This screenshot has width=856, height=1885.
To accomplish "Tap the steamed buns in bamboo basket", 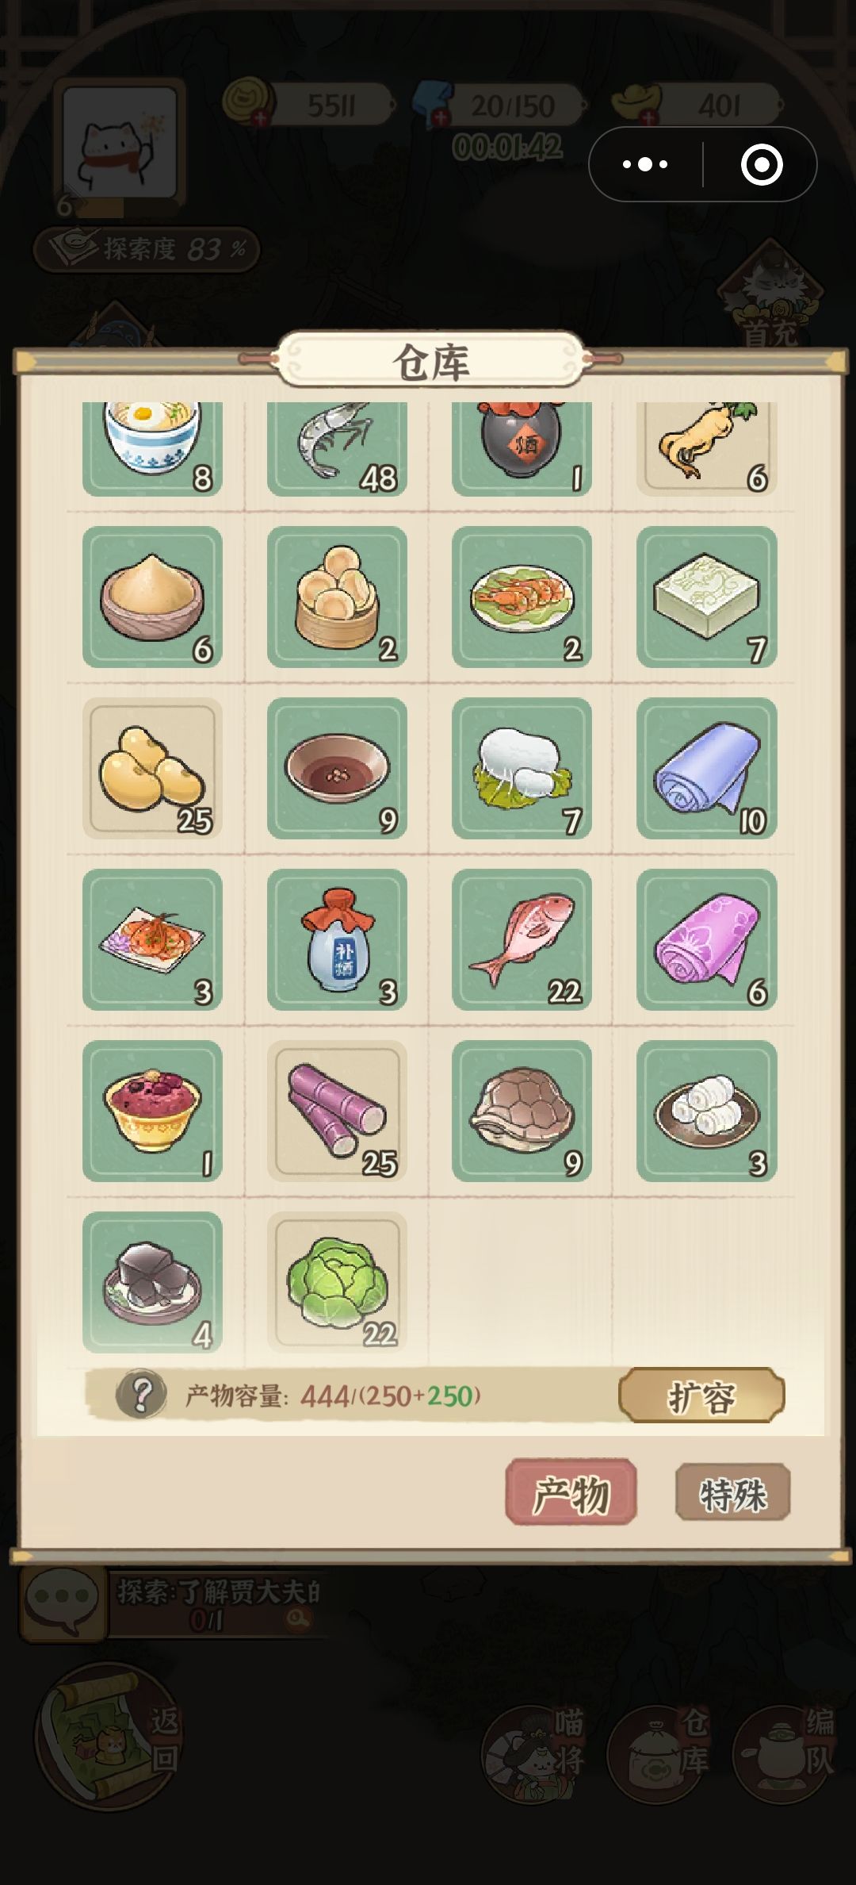I will pos(337,597).
